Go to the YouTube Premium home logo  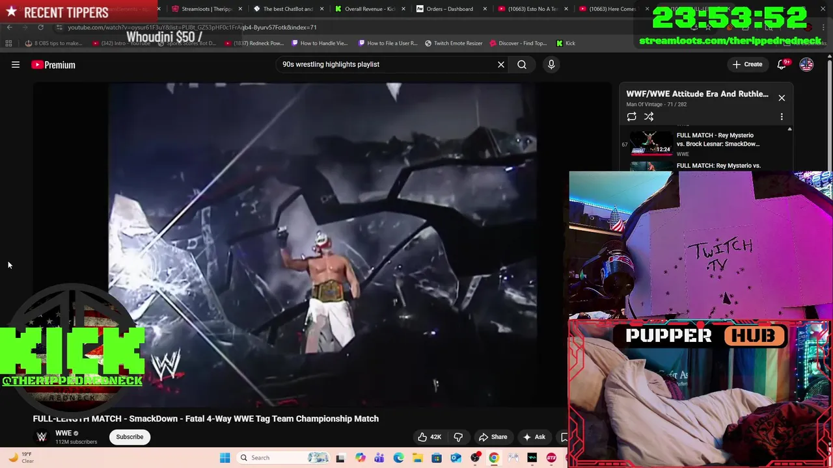point(53,64)
